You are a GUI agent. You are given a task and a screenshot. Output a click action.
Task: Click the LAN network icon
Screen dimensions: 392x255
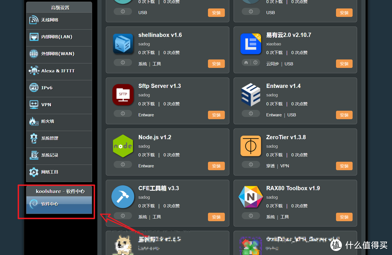point(34,37)
